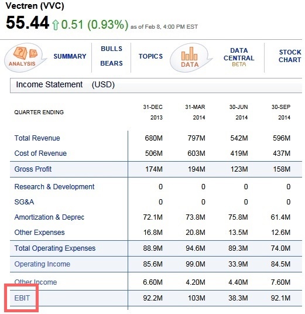Click Total Revenue value 680M
The width and height of the screenshot is (305, 314).
(154, 138)
